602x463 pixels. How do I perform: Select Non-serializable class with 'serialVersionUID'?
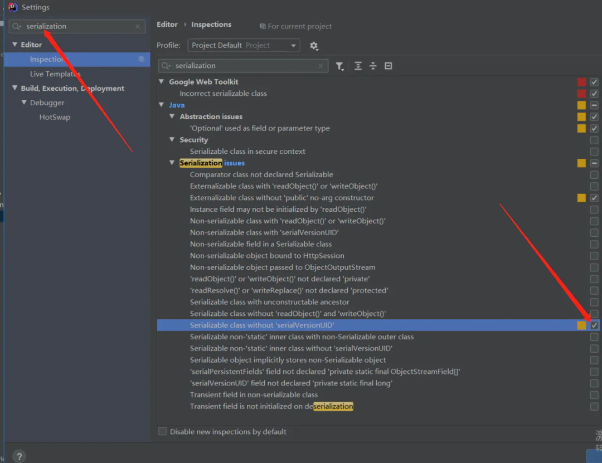click(264, 232)
